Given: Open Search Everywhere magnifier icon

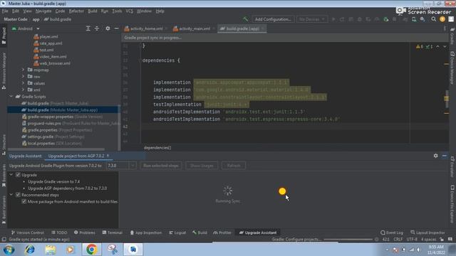Looking at the screenshot, I should (x=434, y=19).
